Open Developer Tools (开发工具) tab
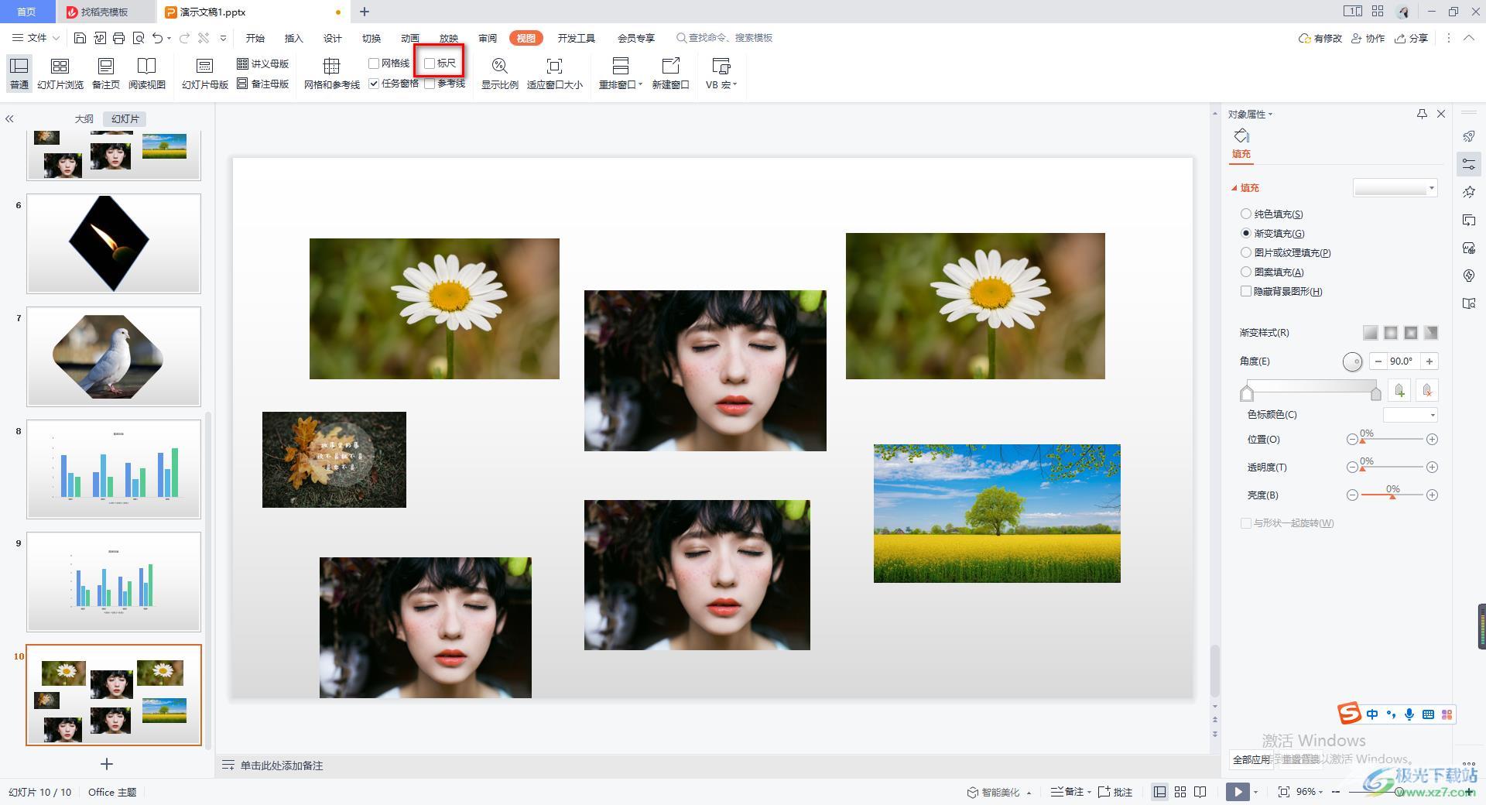The width and height of the screenshot is (1486, 805). pyautogui.click(x=577, y=38)
